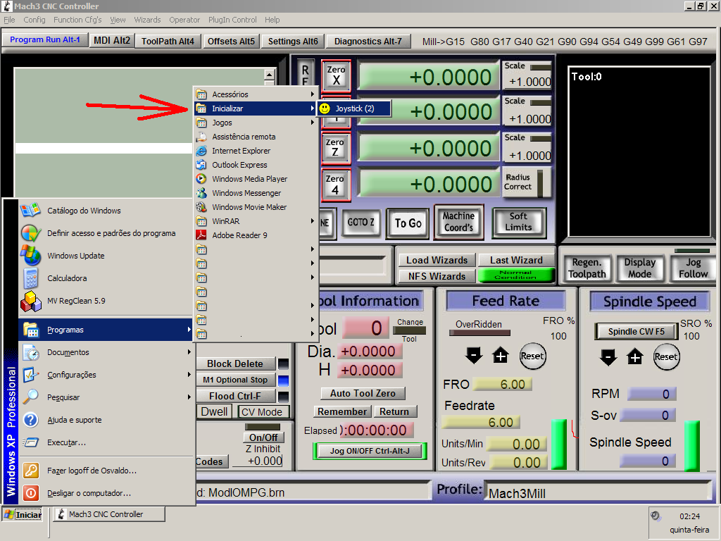
Task: Click the Ajuda e suporte icon
Action: [30, 420]
